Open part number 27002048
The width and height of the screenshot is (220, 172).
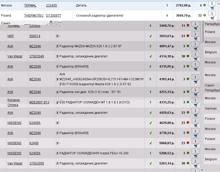tap(37, 56)
